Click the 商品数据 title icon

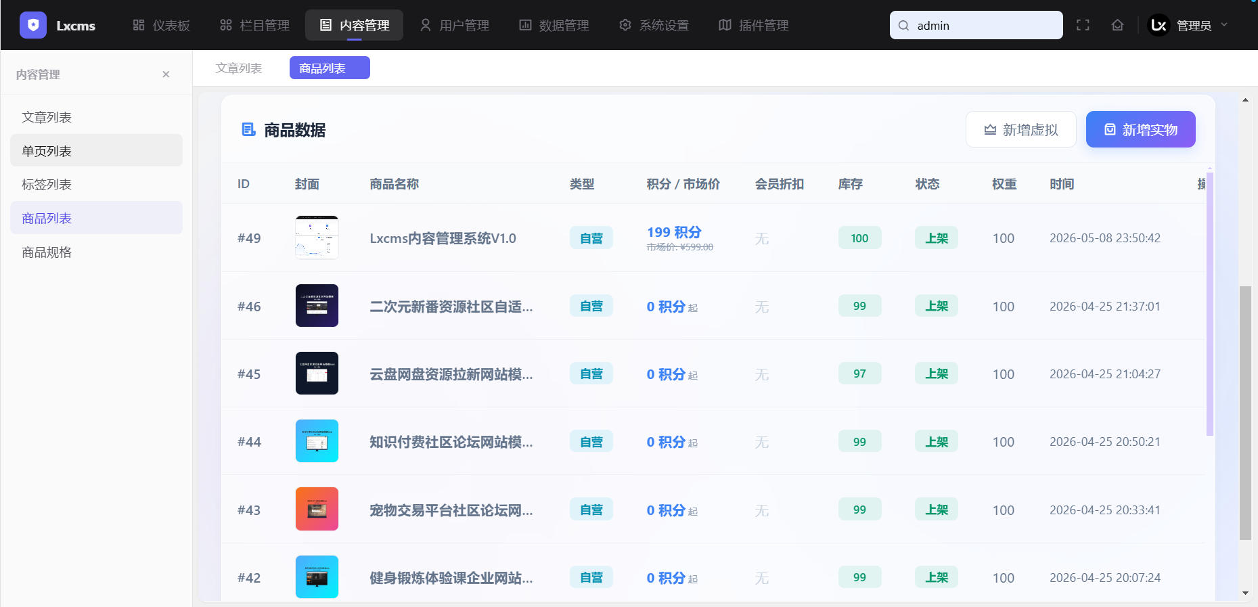coord(248,129)
